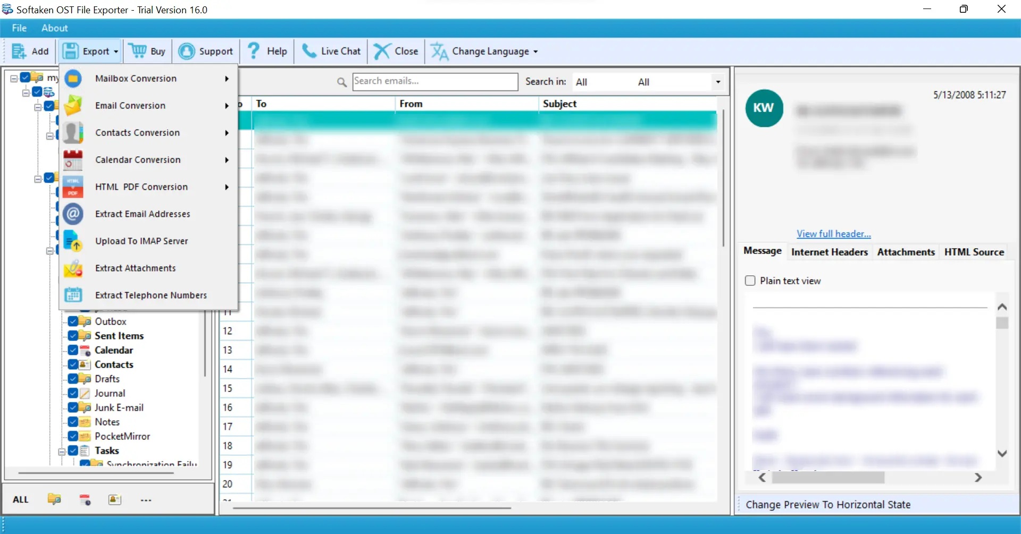Open the Support toolbar icon
This screenshot has width=1021, height=534.
187,52
